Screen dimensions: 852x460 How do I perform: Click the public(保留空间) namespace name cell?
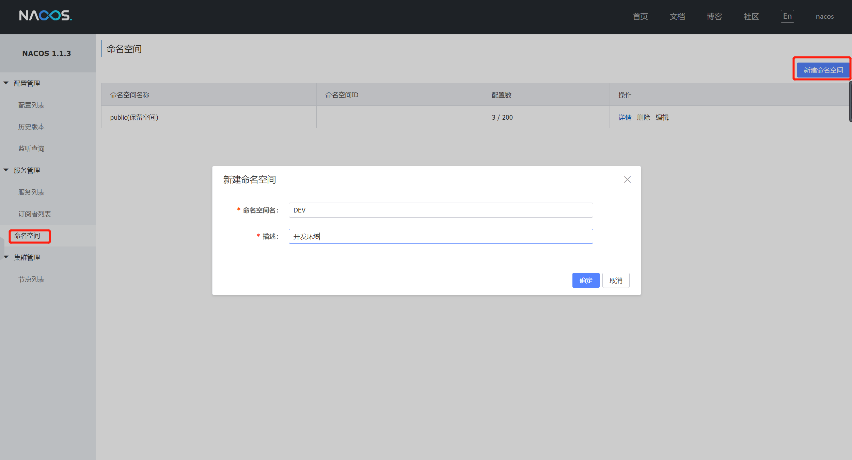[209, 117]
